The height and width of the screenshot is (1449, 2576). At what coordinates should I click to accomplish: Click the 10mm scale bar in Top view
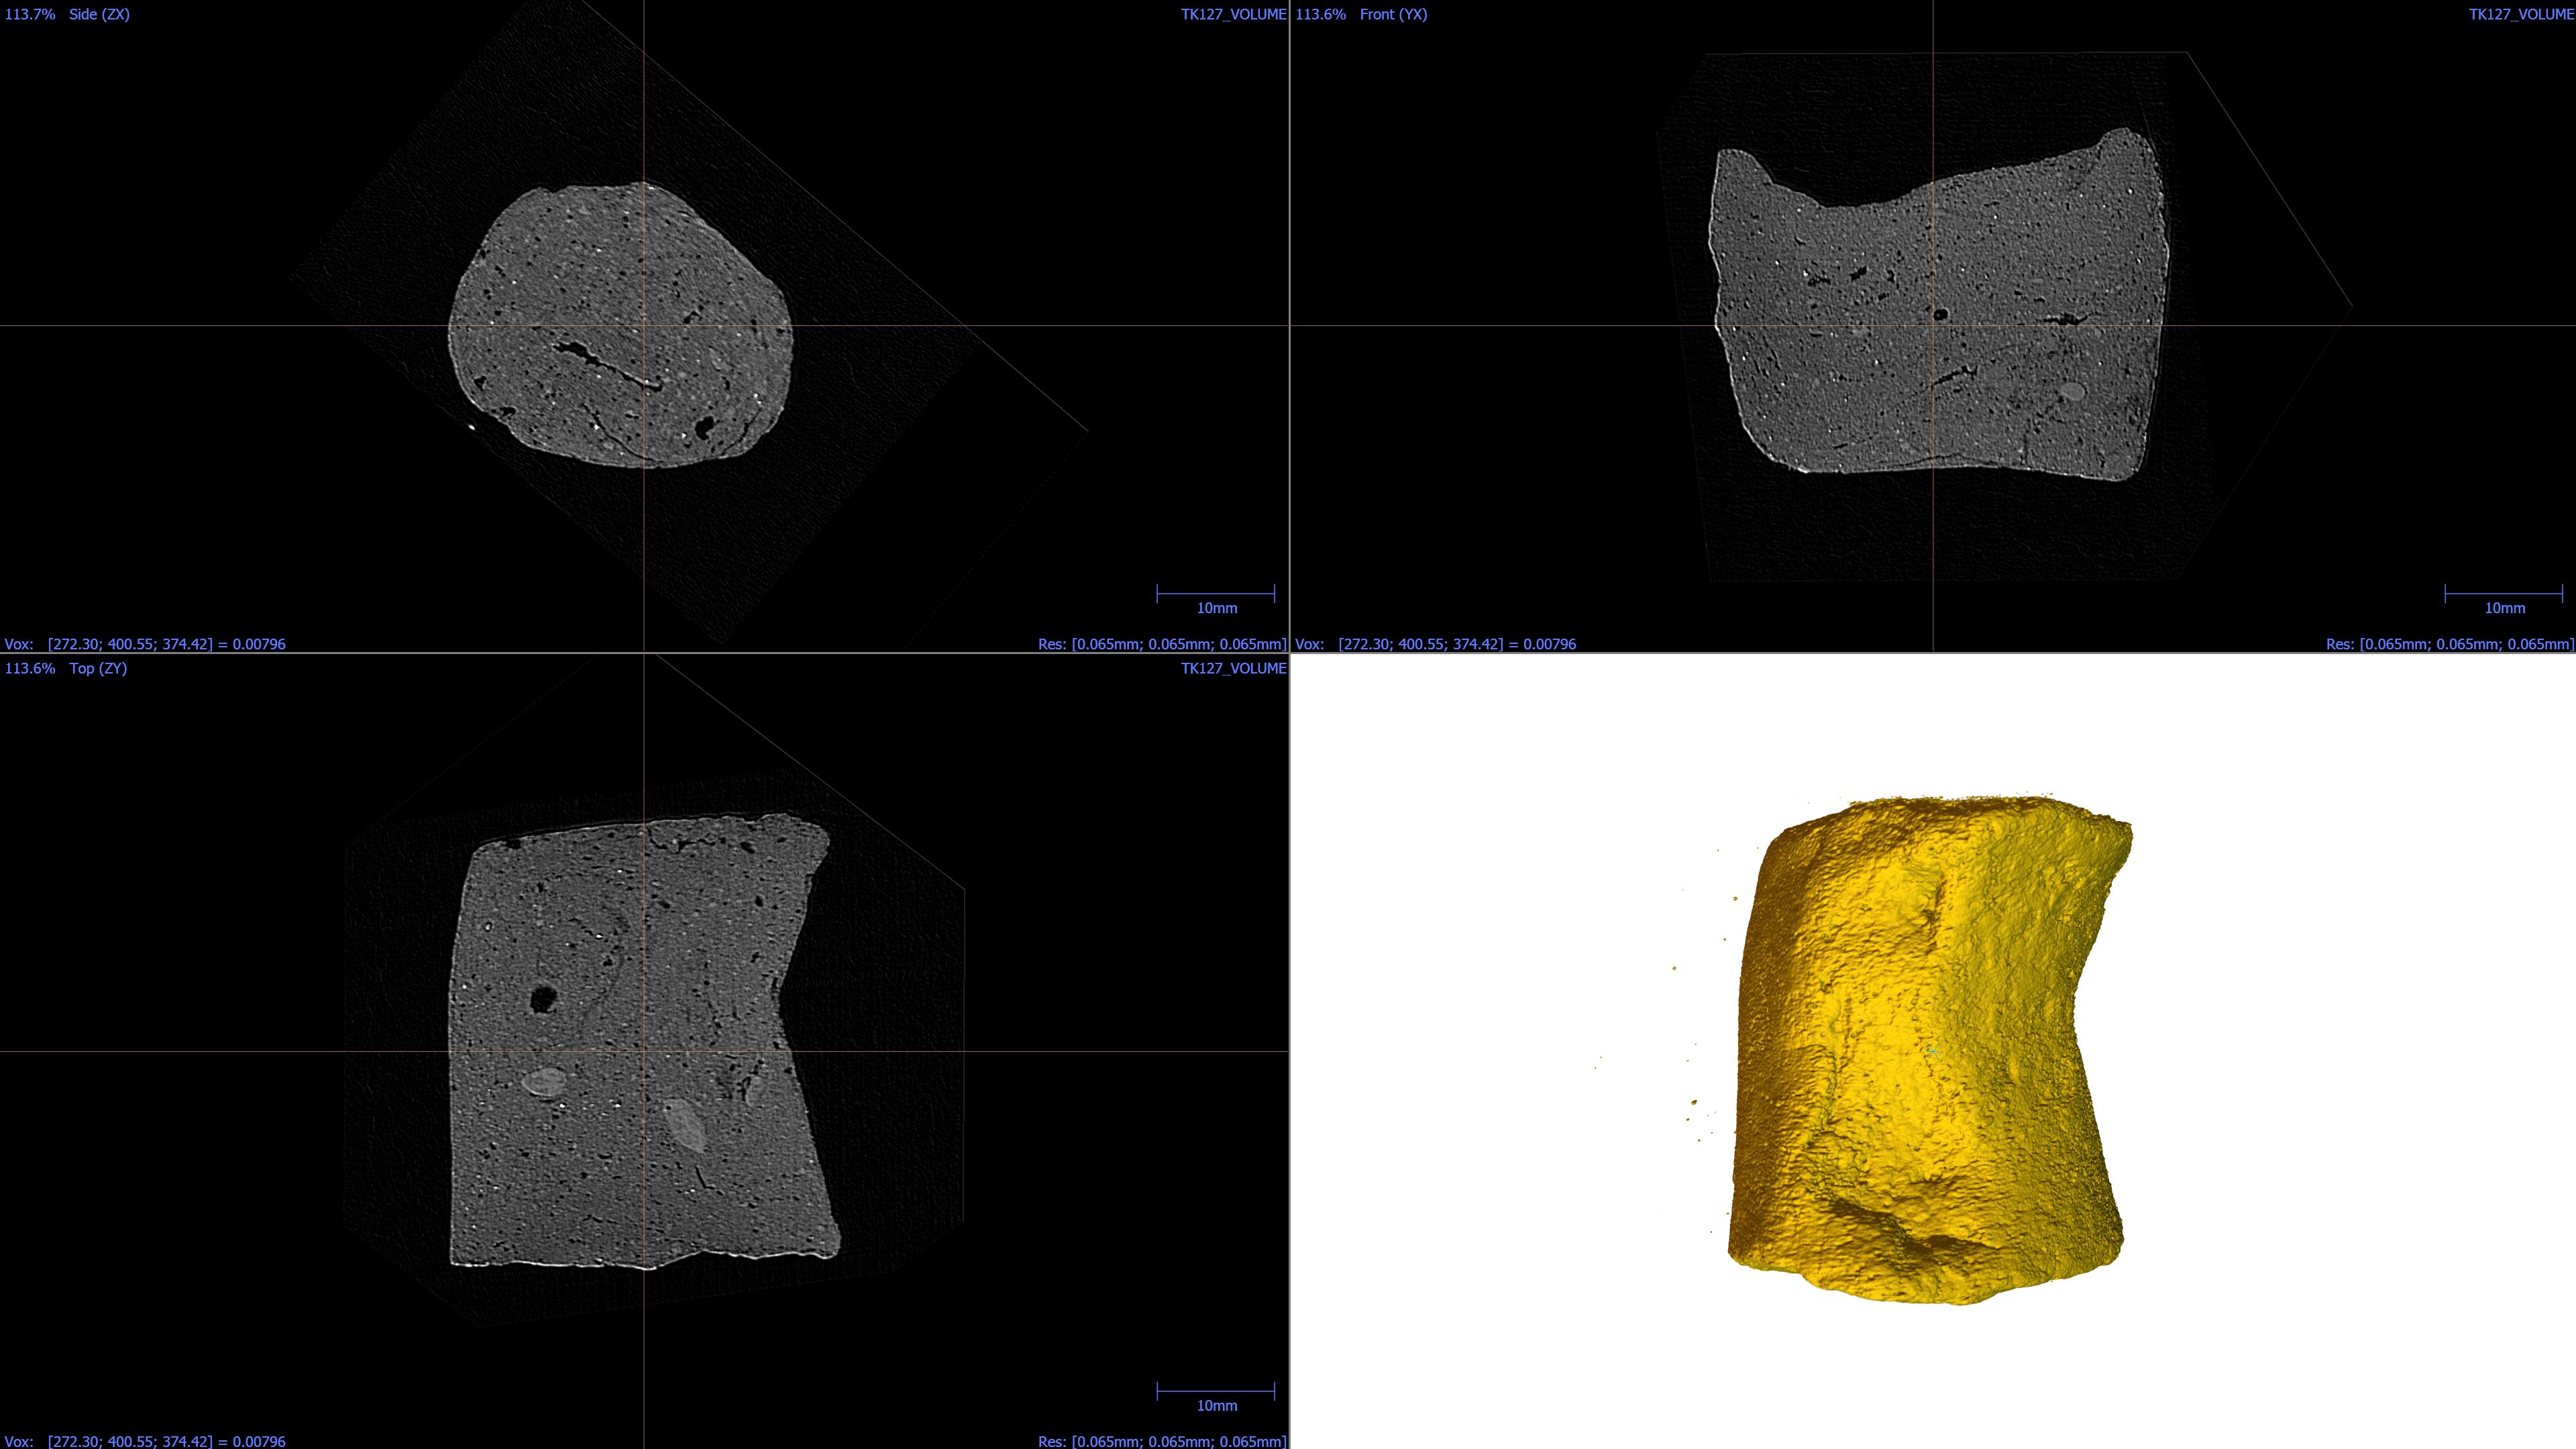click(1216, 1397)
